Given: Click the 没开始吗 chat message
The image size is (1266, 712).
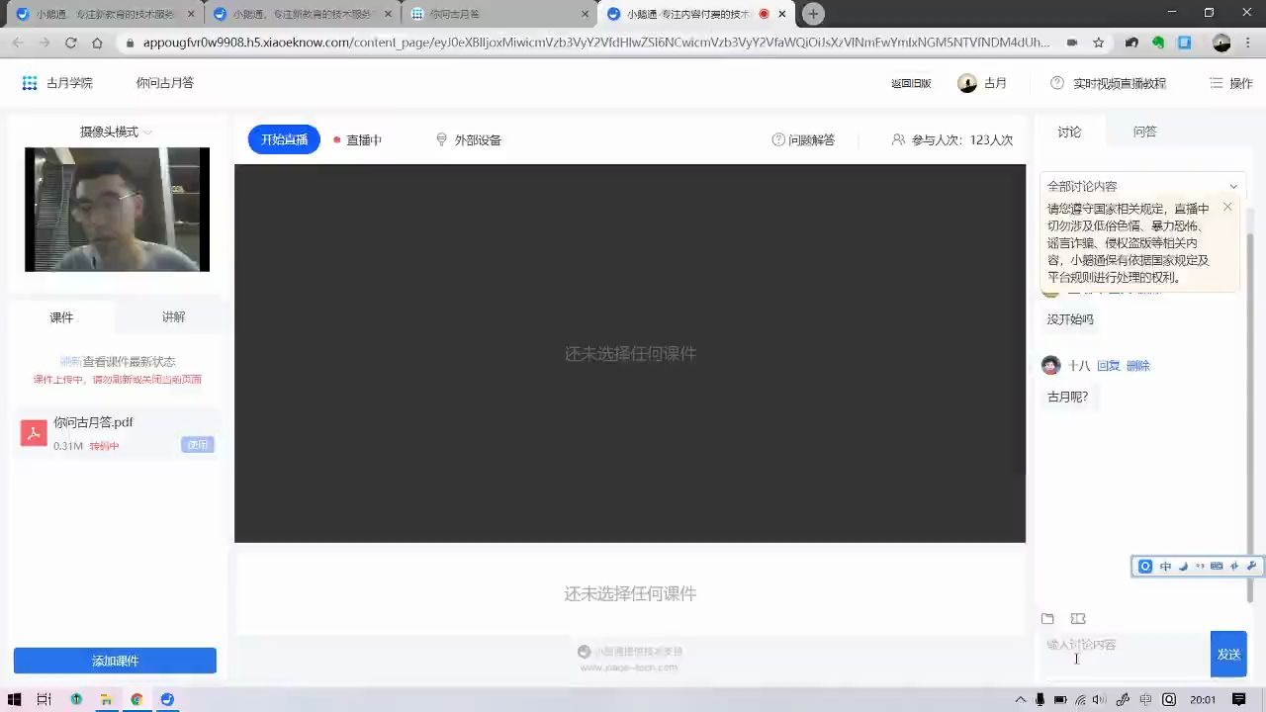Looking at the screenshot, I should [1070, 319].
